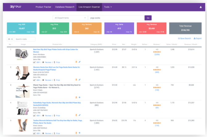
Task: Click the Avg. Sales purple card
Action: 119,28
